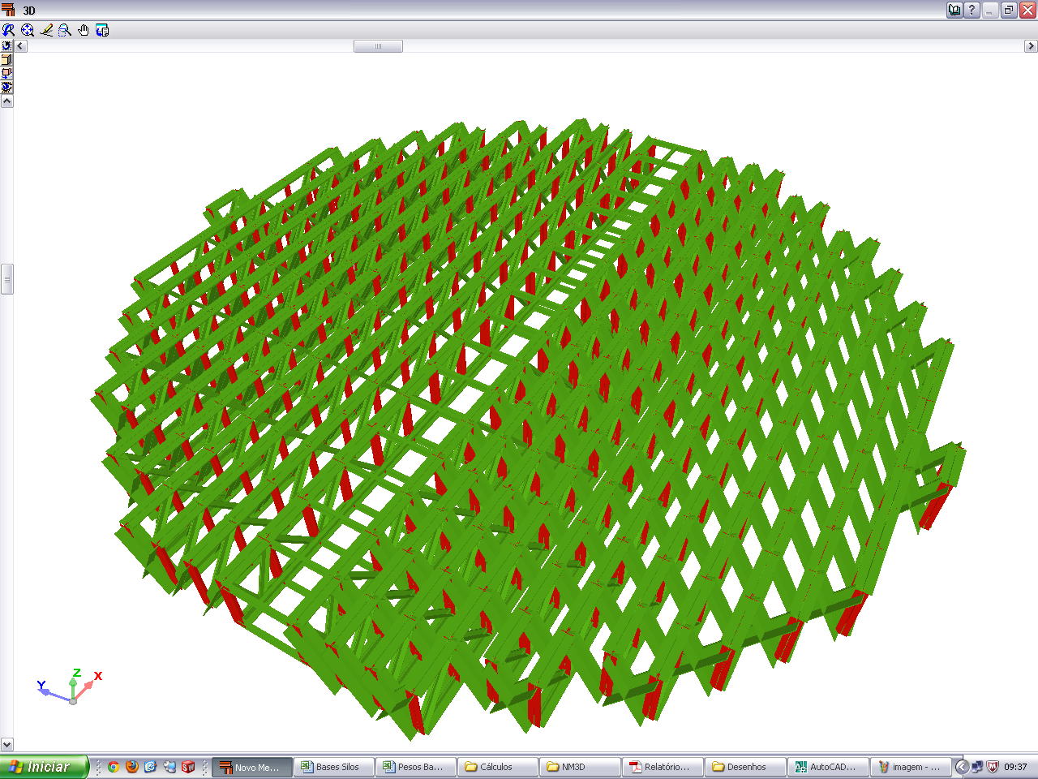The height and width of the screenshot is (779, 1038).
Task: Click the left arrow on horizontal scrollbar
Action: pos(21,46)
